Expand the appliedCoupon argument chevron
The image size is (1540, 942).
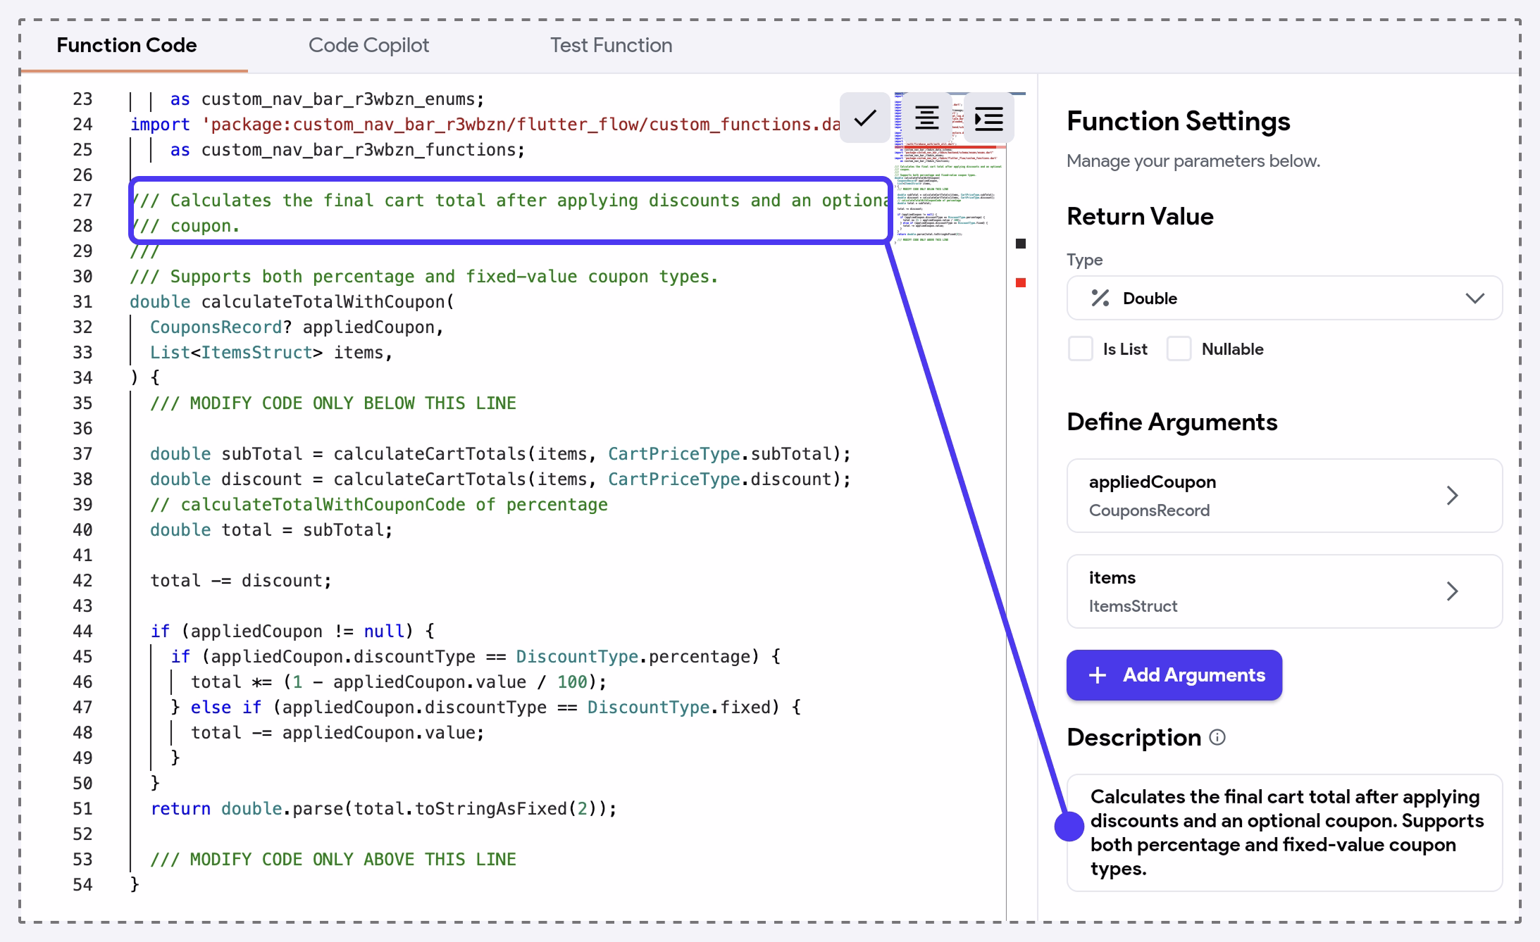point(1452,496)
